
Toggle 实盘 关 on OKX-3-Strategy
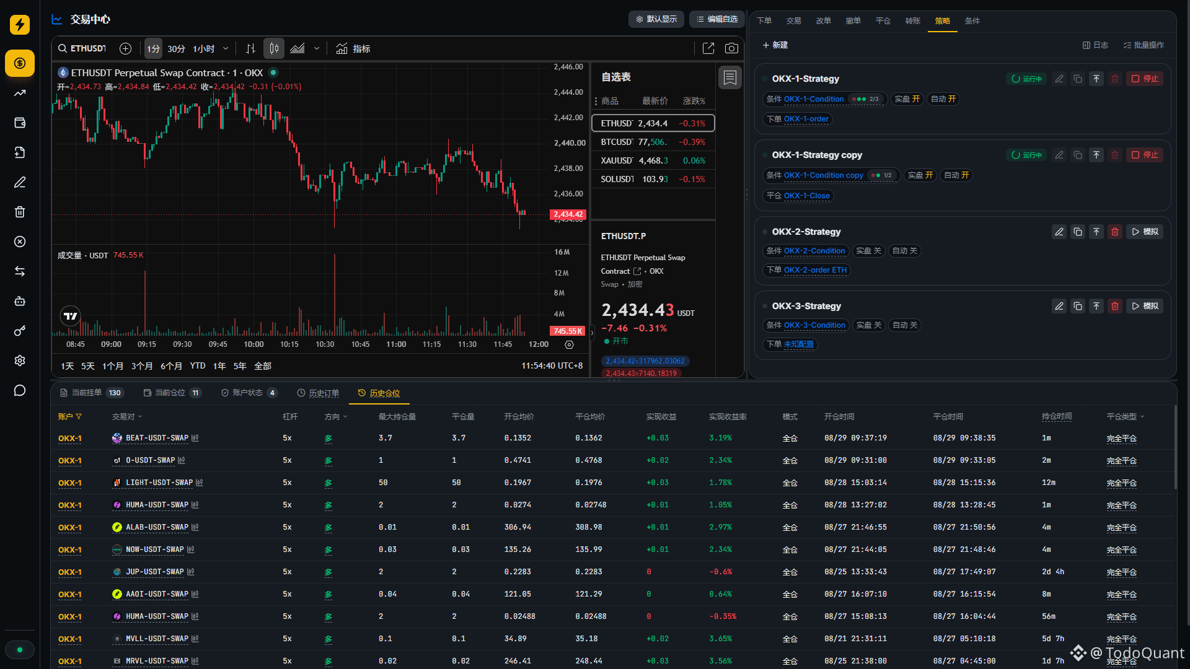tap(868, 325)
